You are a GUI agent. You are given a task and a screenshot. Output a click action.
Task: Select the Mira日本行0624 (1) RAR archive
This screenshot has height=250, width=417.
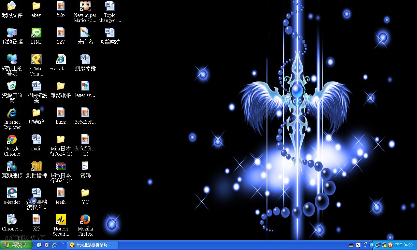[61, 166]
